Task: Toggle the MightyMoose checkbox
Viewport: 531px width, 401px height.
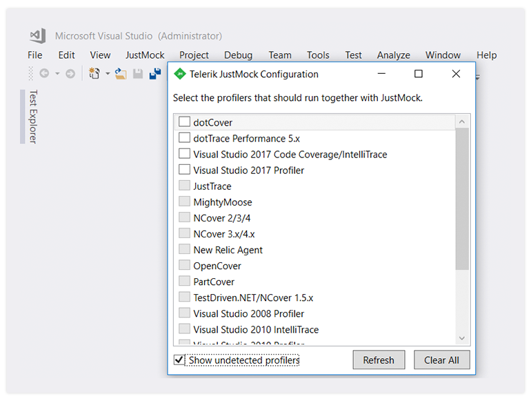Action: pyautogui.click(x=184, y=202)
